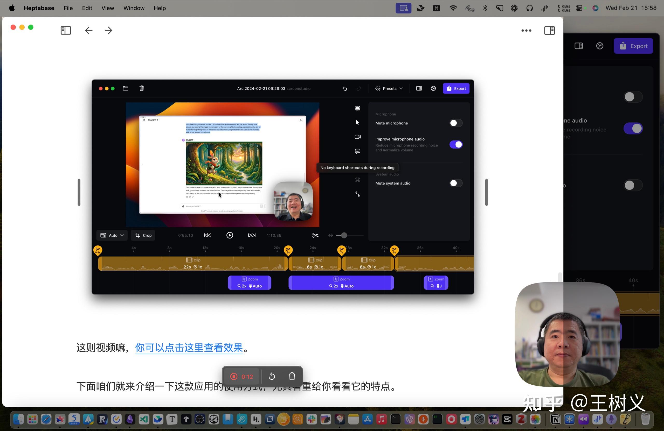Expand the Auto dropdown next to Crop
The width and height of the screenshot is (664, 431).
pos(112,235)
